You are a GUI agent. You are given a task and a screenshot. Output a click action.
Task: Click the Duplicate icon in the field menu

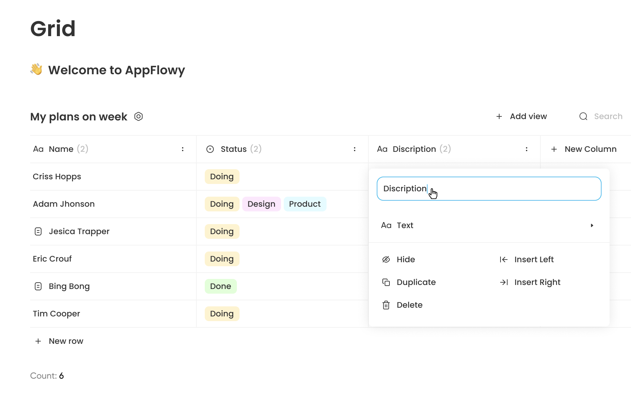coord(386,282)
